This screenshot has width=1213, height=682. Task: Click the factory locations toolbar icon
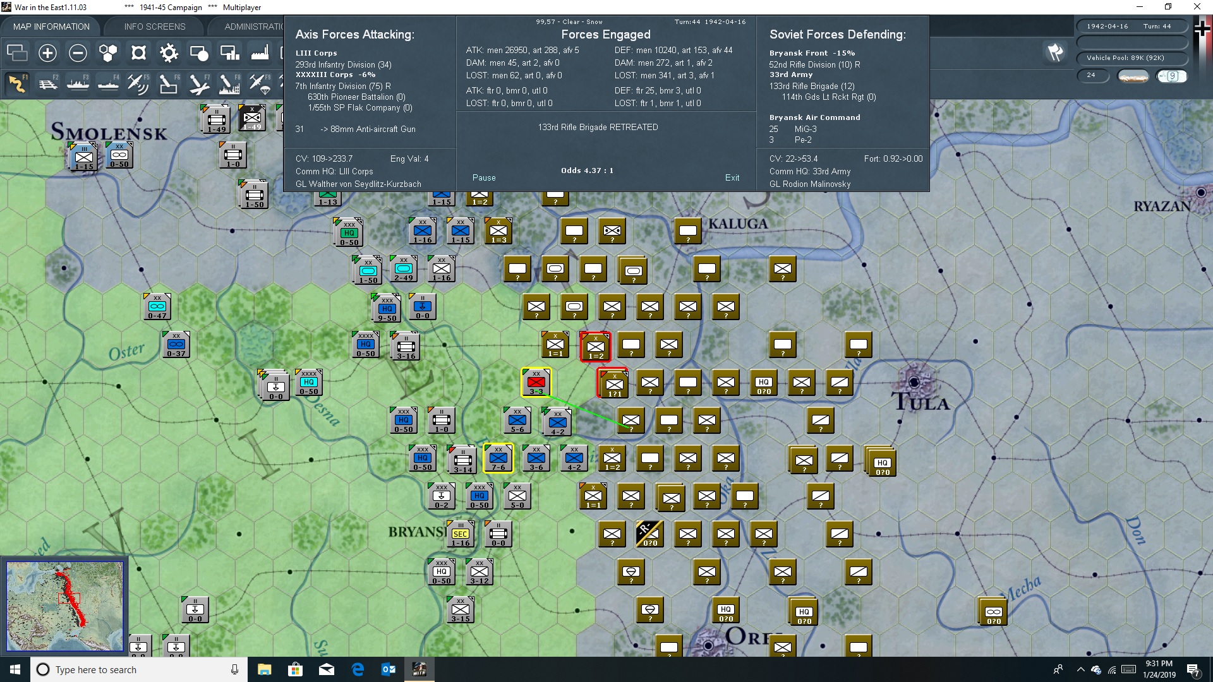pyautogui.click(x=260, y=53)
